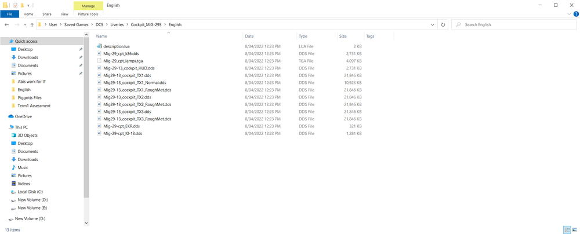The height and width of the screenshot is (234, 580).
Task: Expand the ribbon with the chevron
Action: point(569,14)
